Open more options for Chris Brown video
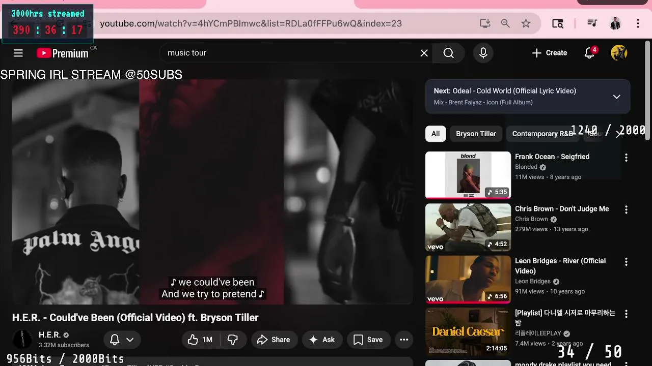Viewport: 652px width, 366px height. pos(626,209)
